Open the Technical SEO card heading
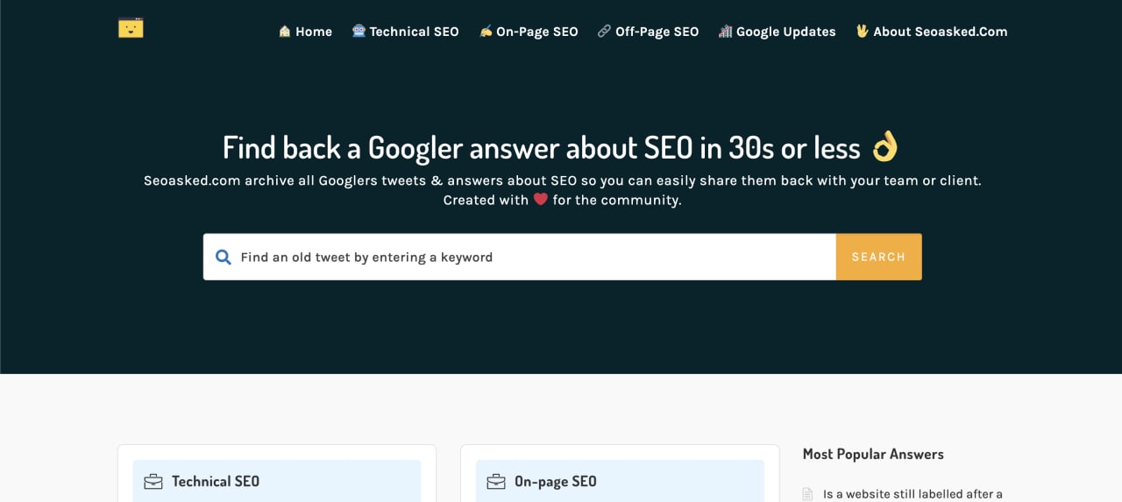1122x502 pixels. pyautogui.click(x=216, y=481)
